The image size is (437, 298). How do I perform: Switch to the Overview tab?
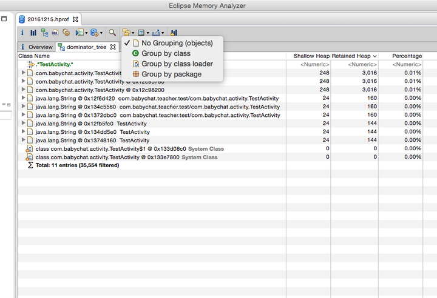[x=38, y=47]
